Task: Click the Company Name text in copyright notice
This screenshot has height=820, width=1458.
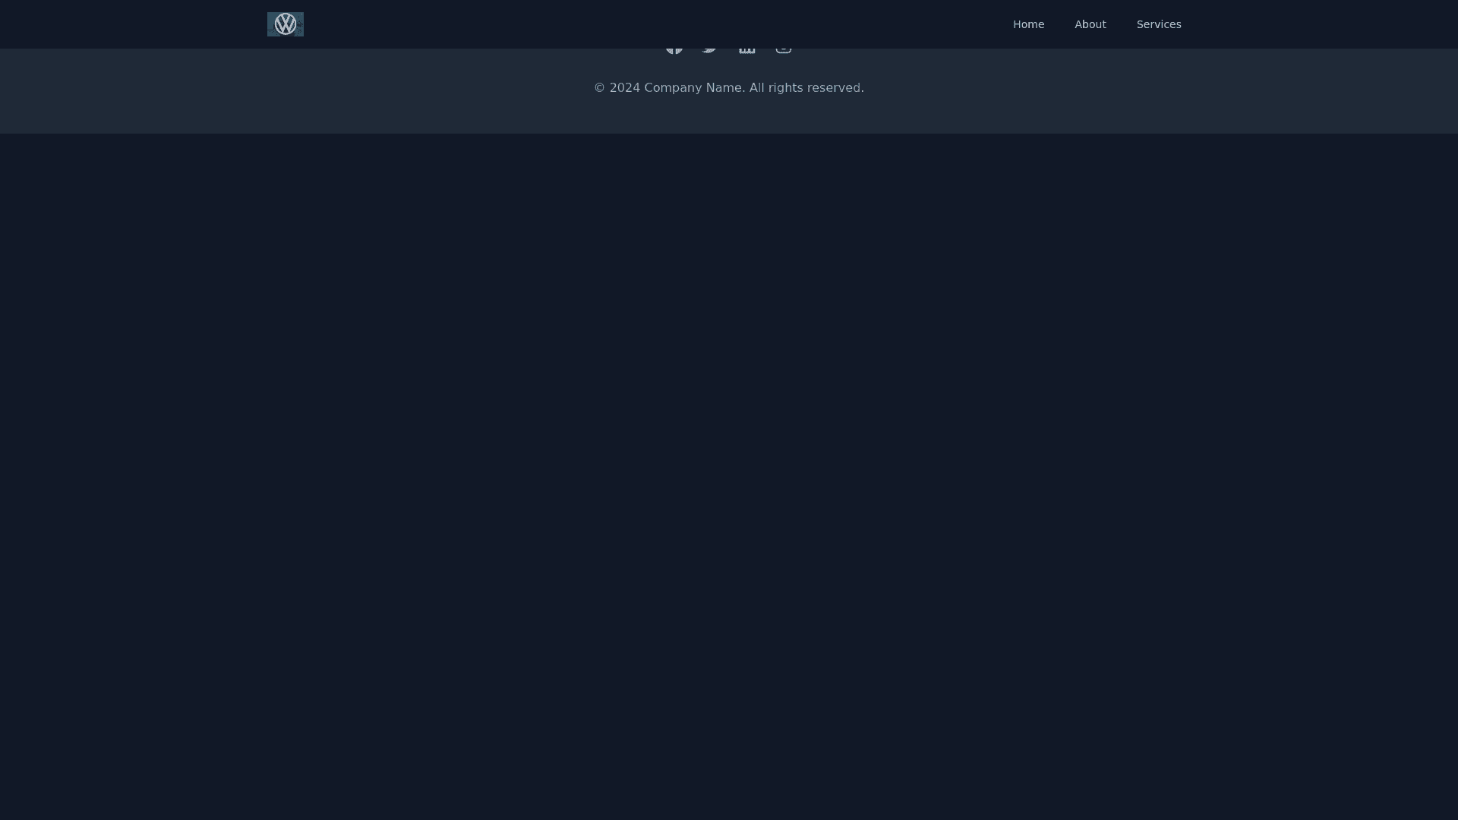Action: pyautogui.click(x=693, y=87)
